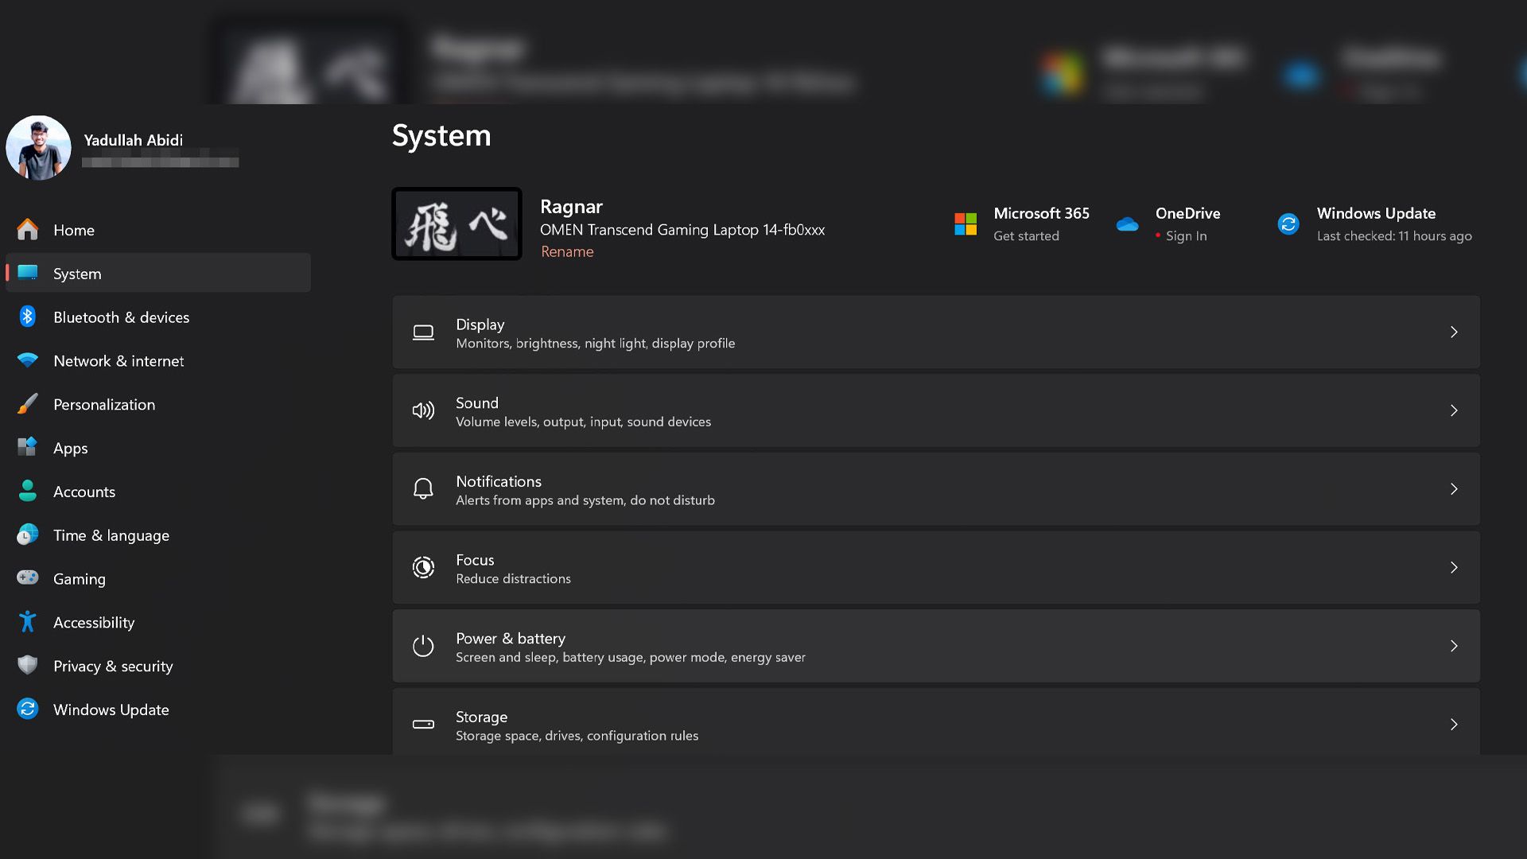Click the System monitor icon in sidebar

[x=28, y=273]
